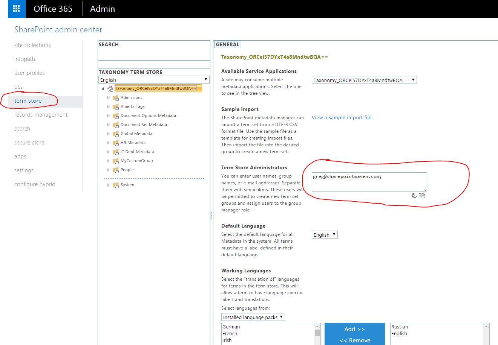Image resolution: width=498 pixels, height=345 pixels.
Task: Click the People group folder icon
Action: click(115, 170)
